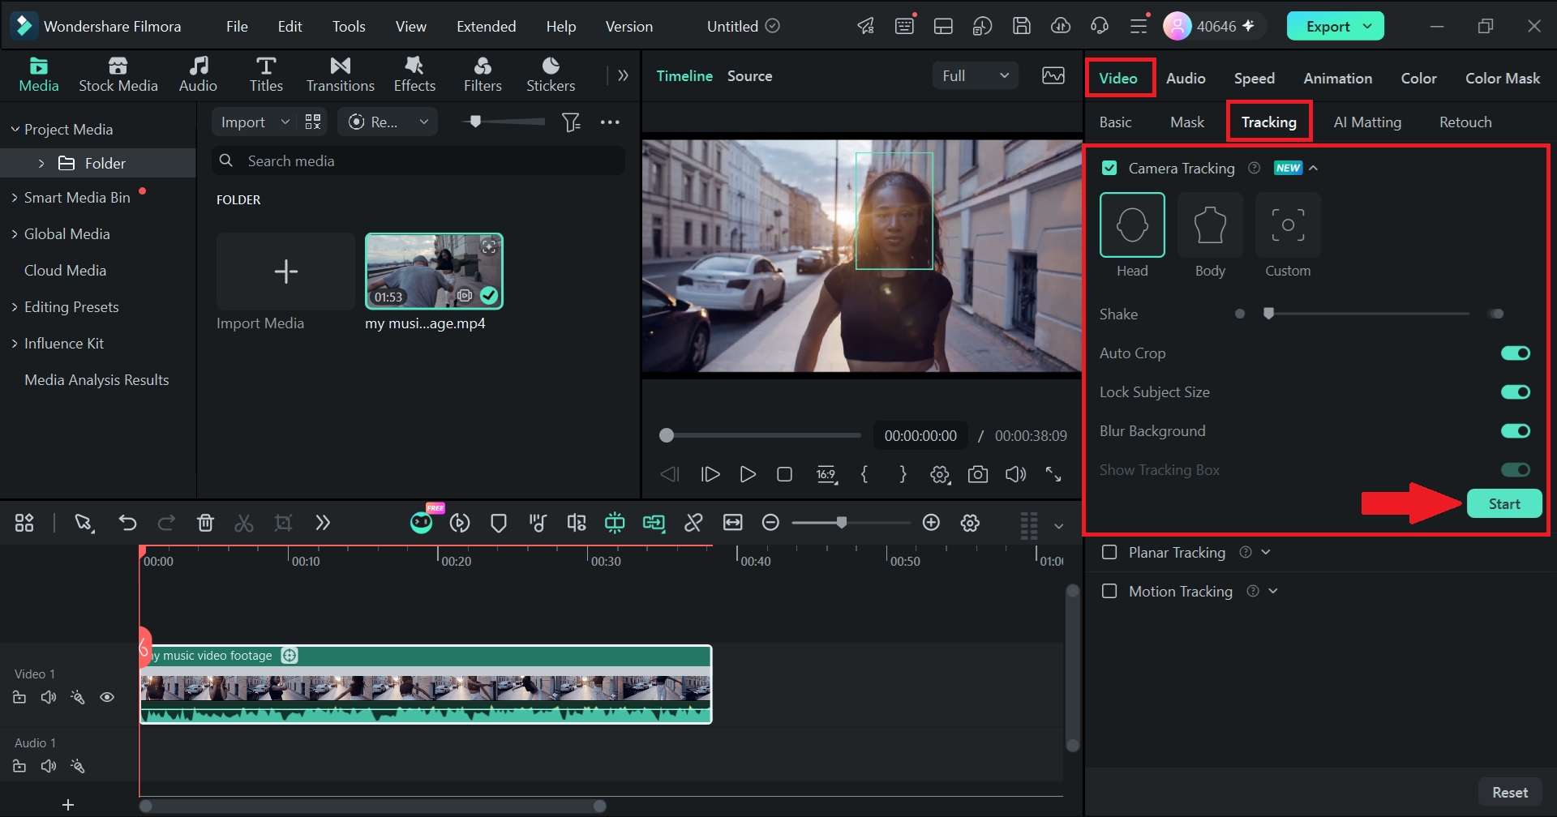Enable the Planar Tracking checkbox
1557x817 pixels.
[1109, 552]
